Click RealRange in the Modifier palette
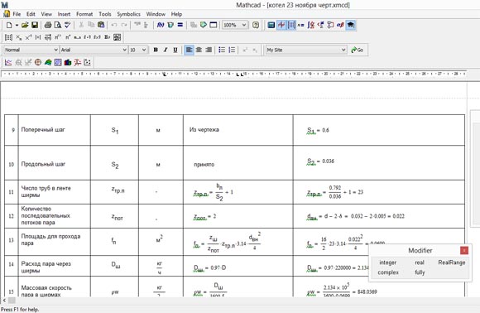The width and height of the screenshot is (480, 313). point(452,262)
